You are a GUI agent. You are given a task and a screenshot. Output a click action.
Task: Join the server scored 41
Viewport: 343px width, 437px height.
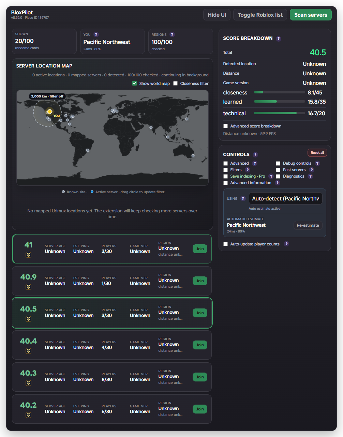pyautogui.click(x=200, y=249)
